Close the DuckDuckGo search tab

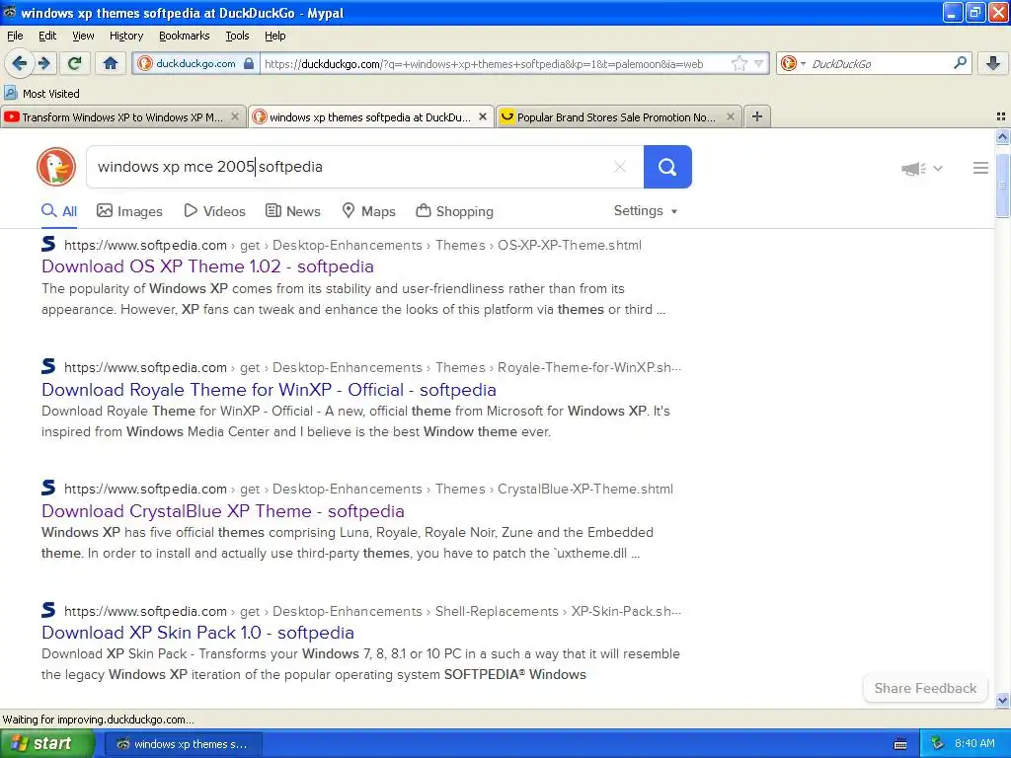pyautogui.click(x=482, y=116)
